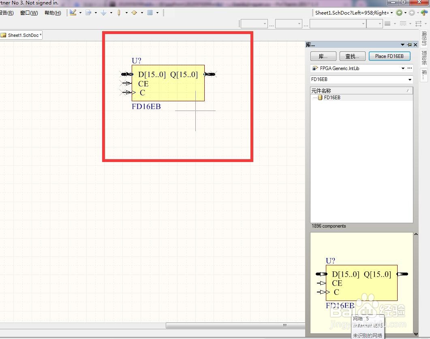430x339 pixels.
Task: Click the 1896 components status text
Action: [329, 226]
